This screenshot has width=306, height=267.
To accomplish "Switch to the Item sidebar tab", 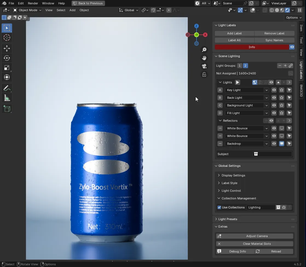I will pos(301,28).
